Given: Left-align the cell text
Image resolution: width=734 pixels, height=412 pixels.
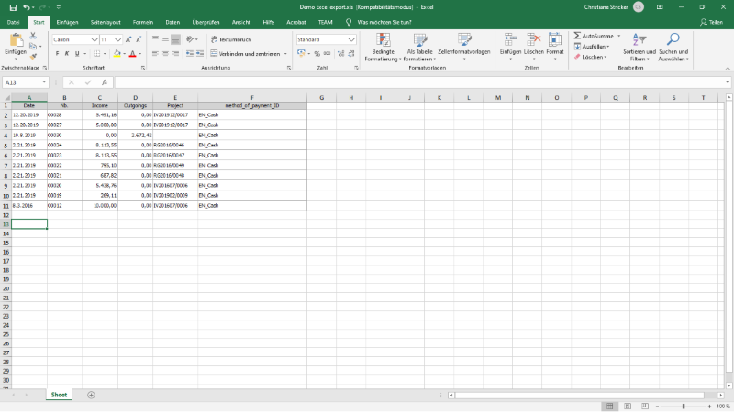Looking at the screenshot, I should [x=155, y=54].
